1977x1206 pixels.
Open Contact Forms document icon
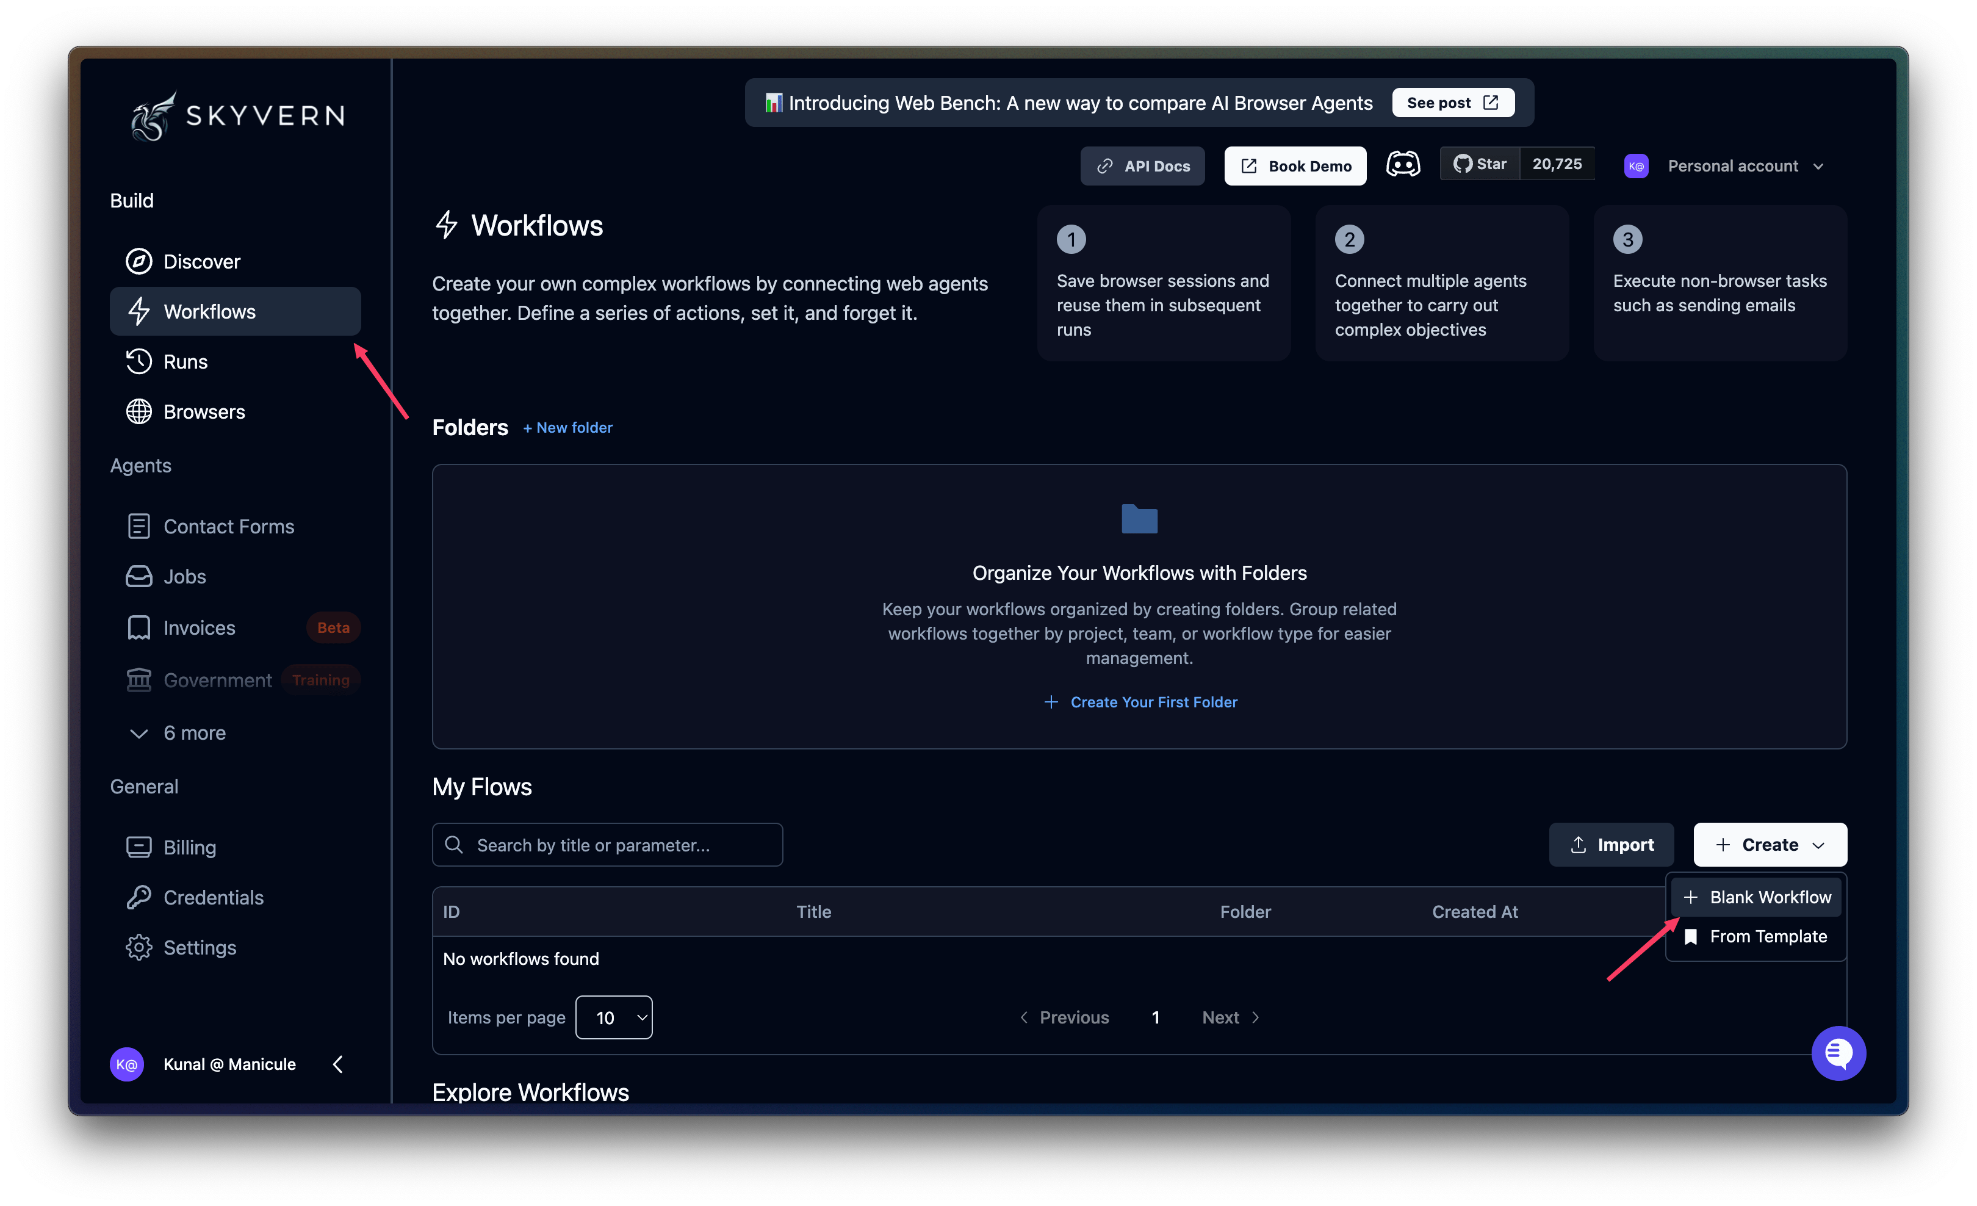click(x=139, y=526)
